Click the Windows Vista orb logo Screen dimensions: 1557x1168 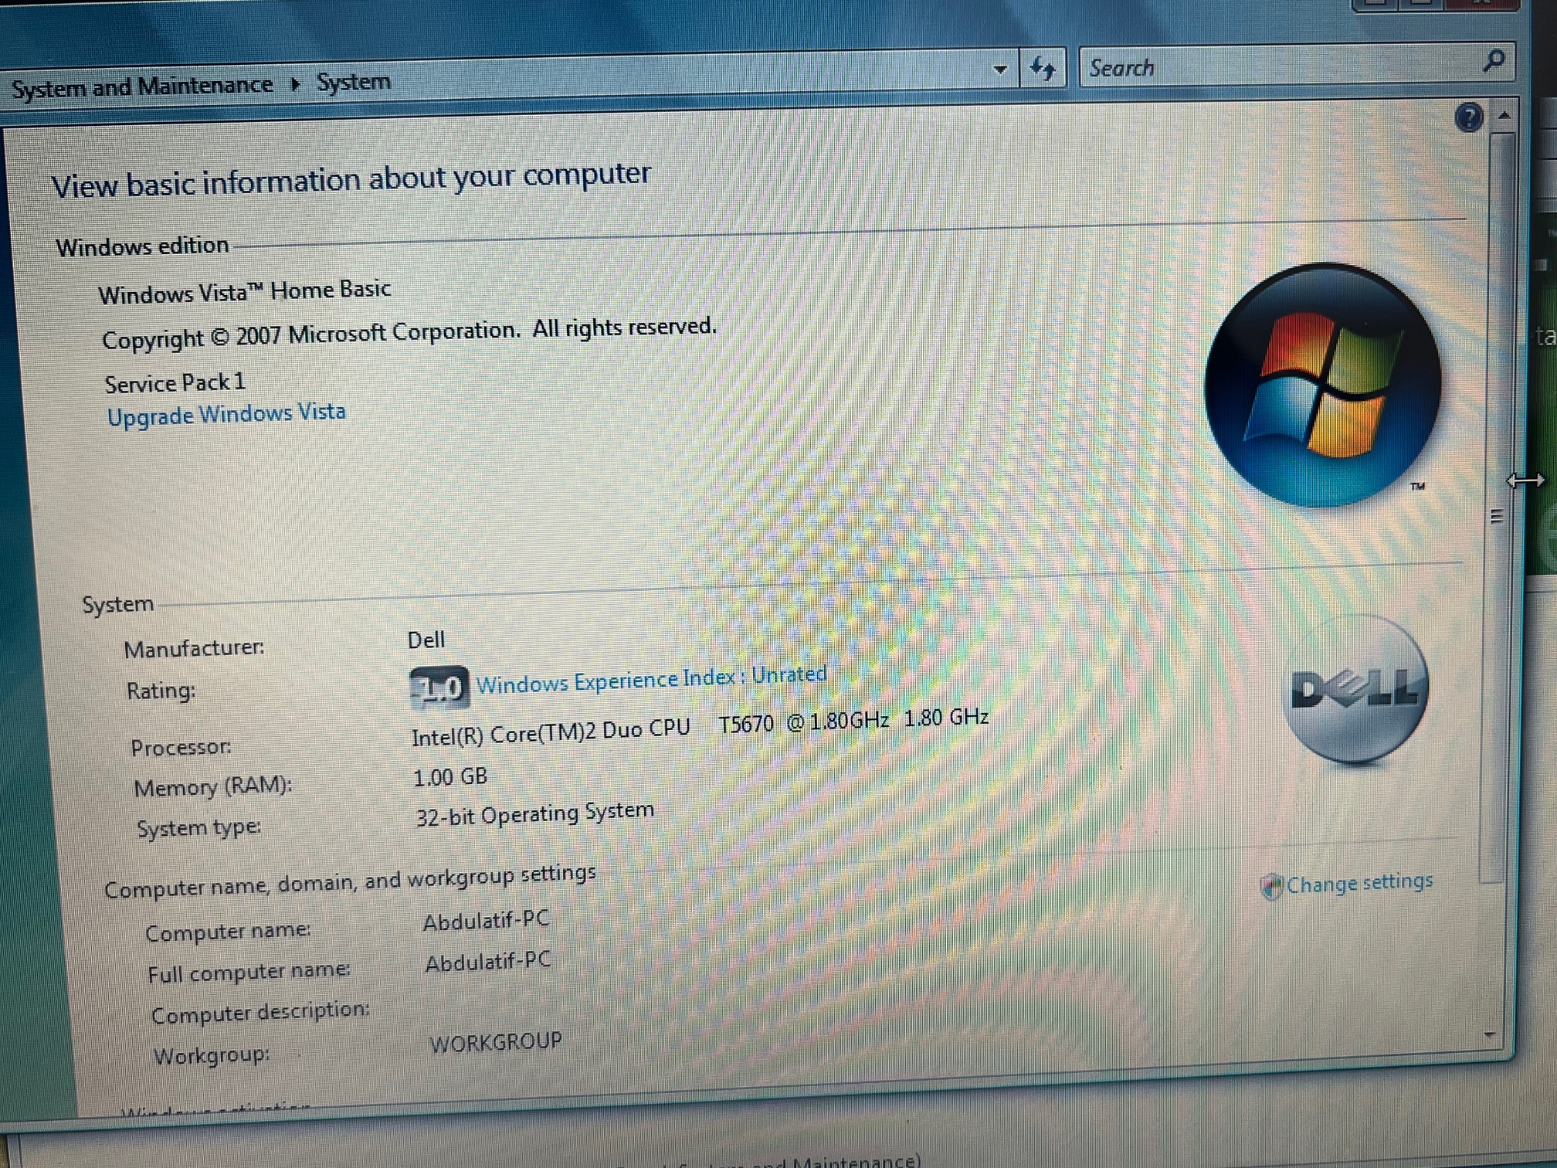pos(1323,385)
